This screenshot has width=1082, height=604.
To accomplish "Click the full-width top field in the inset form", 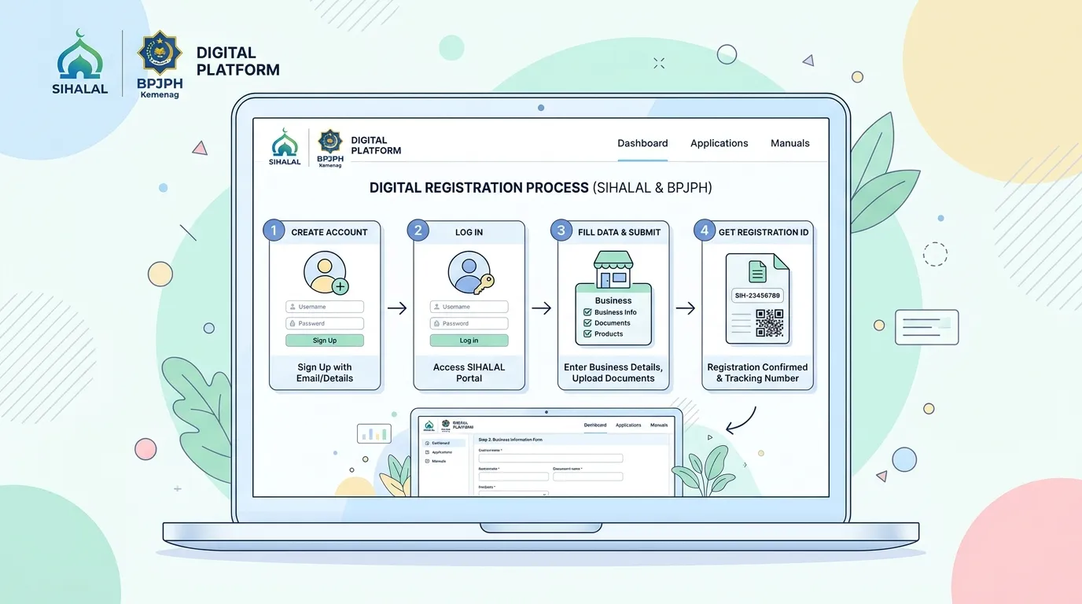I will [x=550, y=458].
